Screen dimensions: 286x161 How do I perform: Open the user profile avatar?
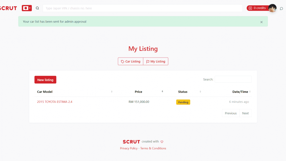272,8
